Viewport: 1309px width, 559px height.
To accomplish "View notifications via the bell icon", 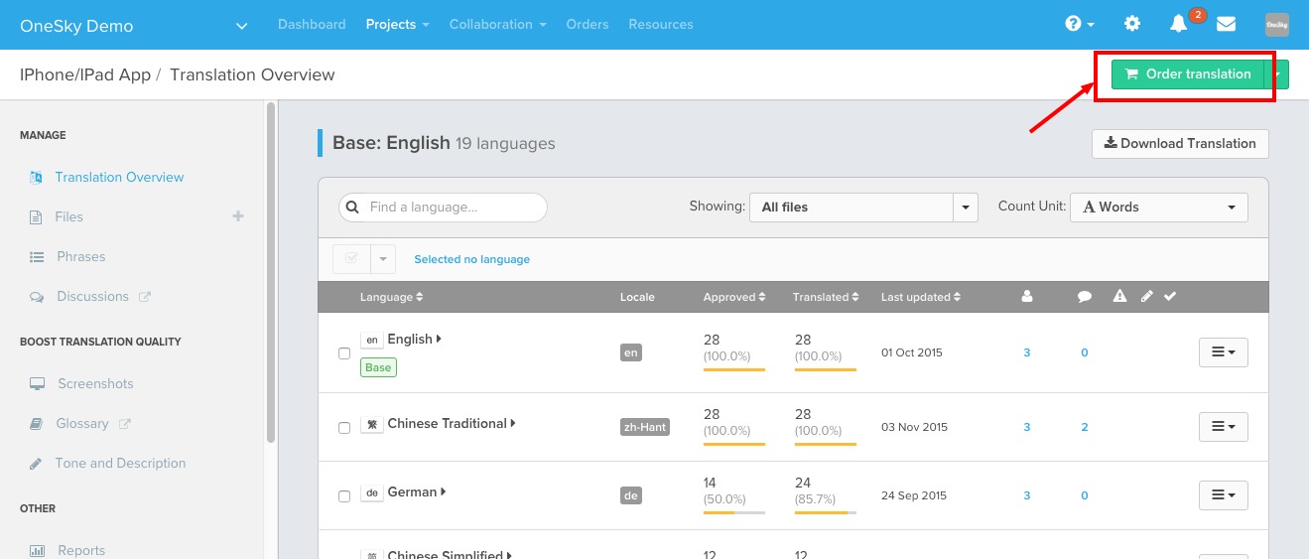I will pyautogui.click(x=1179, y=24).
